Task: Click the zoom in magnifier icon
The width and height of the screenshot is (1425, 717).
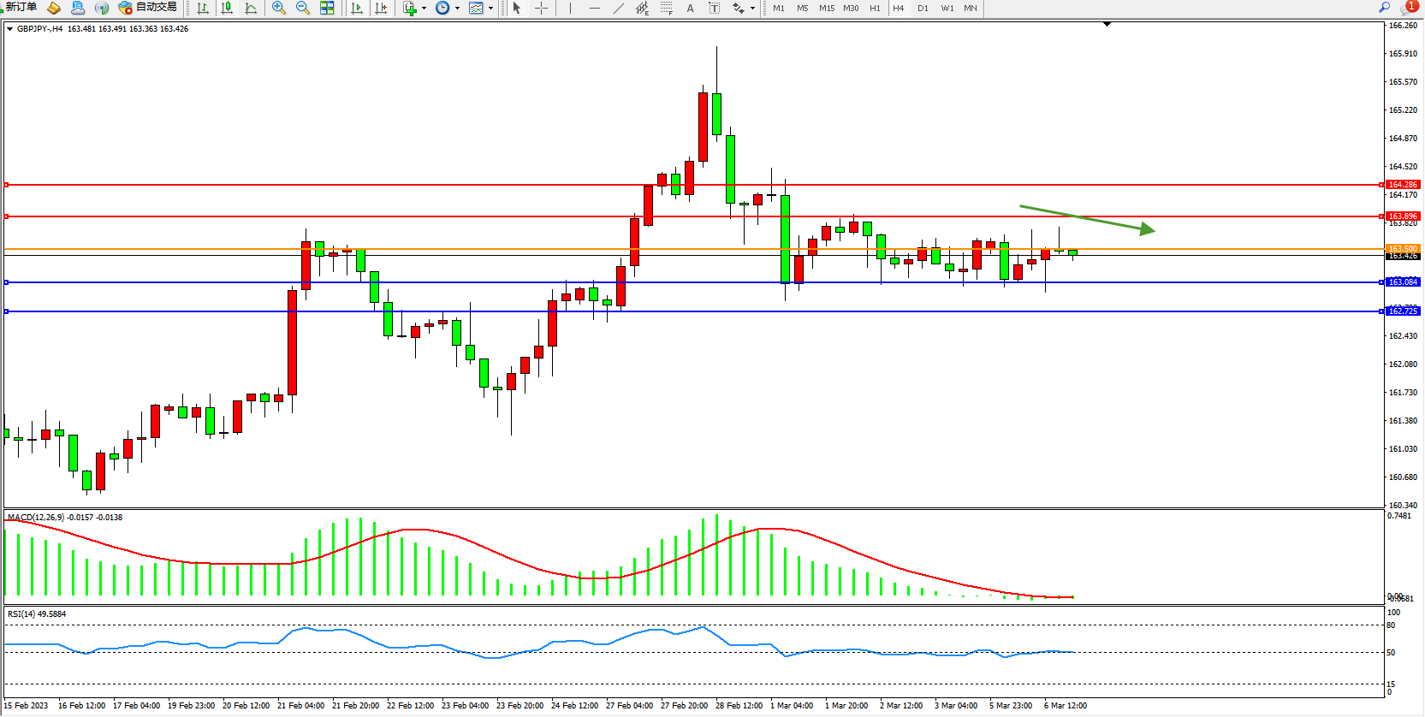Action: tap(278, 8)
